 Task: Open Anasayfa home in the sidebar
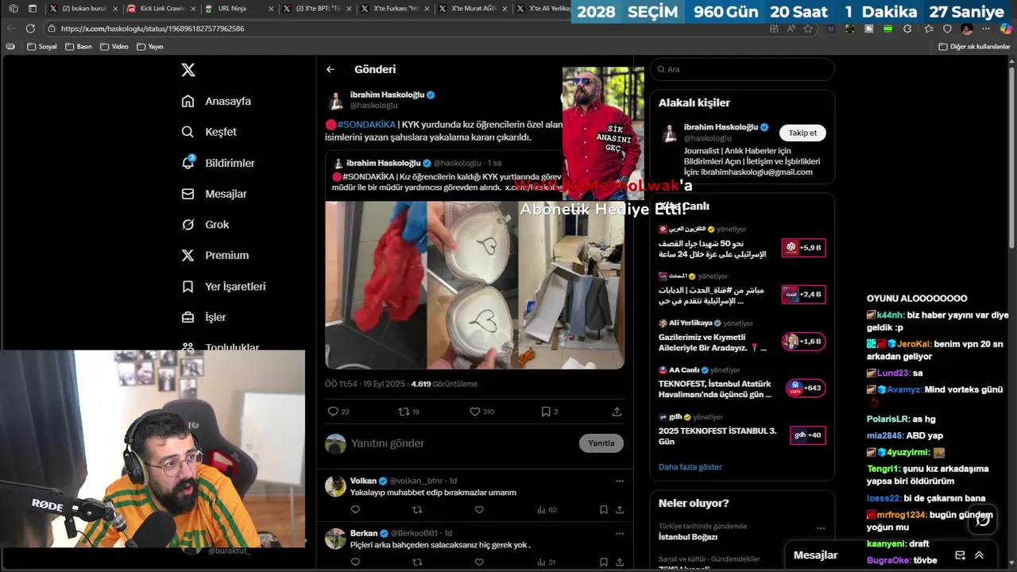216,101
